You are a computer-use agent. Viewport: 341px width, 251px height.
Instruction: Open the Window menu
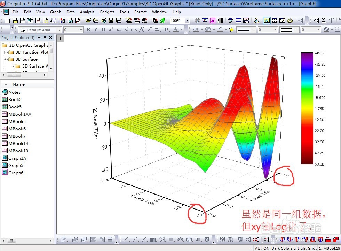coord(160,12)
